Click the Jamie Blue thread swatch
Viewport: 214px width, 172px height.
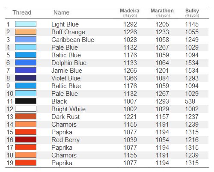click(26, 70)
